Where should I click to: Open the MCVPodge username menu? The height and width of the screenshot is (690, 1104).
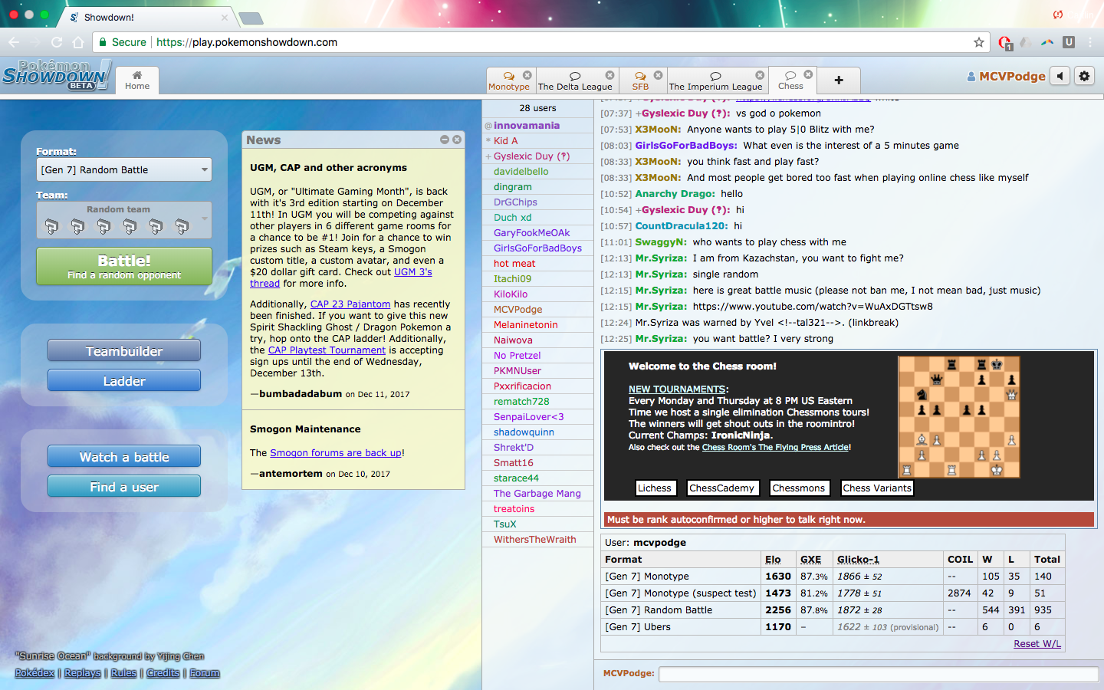click(1006, 76)
